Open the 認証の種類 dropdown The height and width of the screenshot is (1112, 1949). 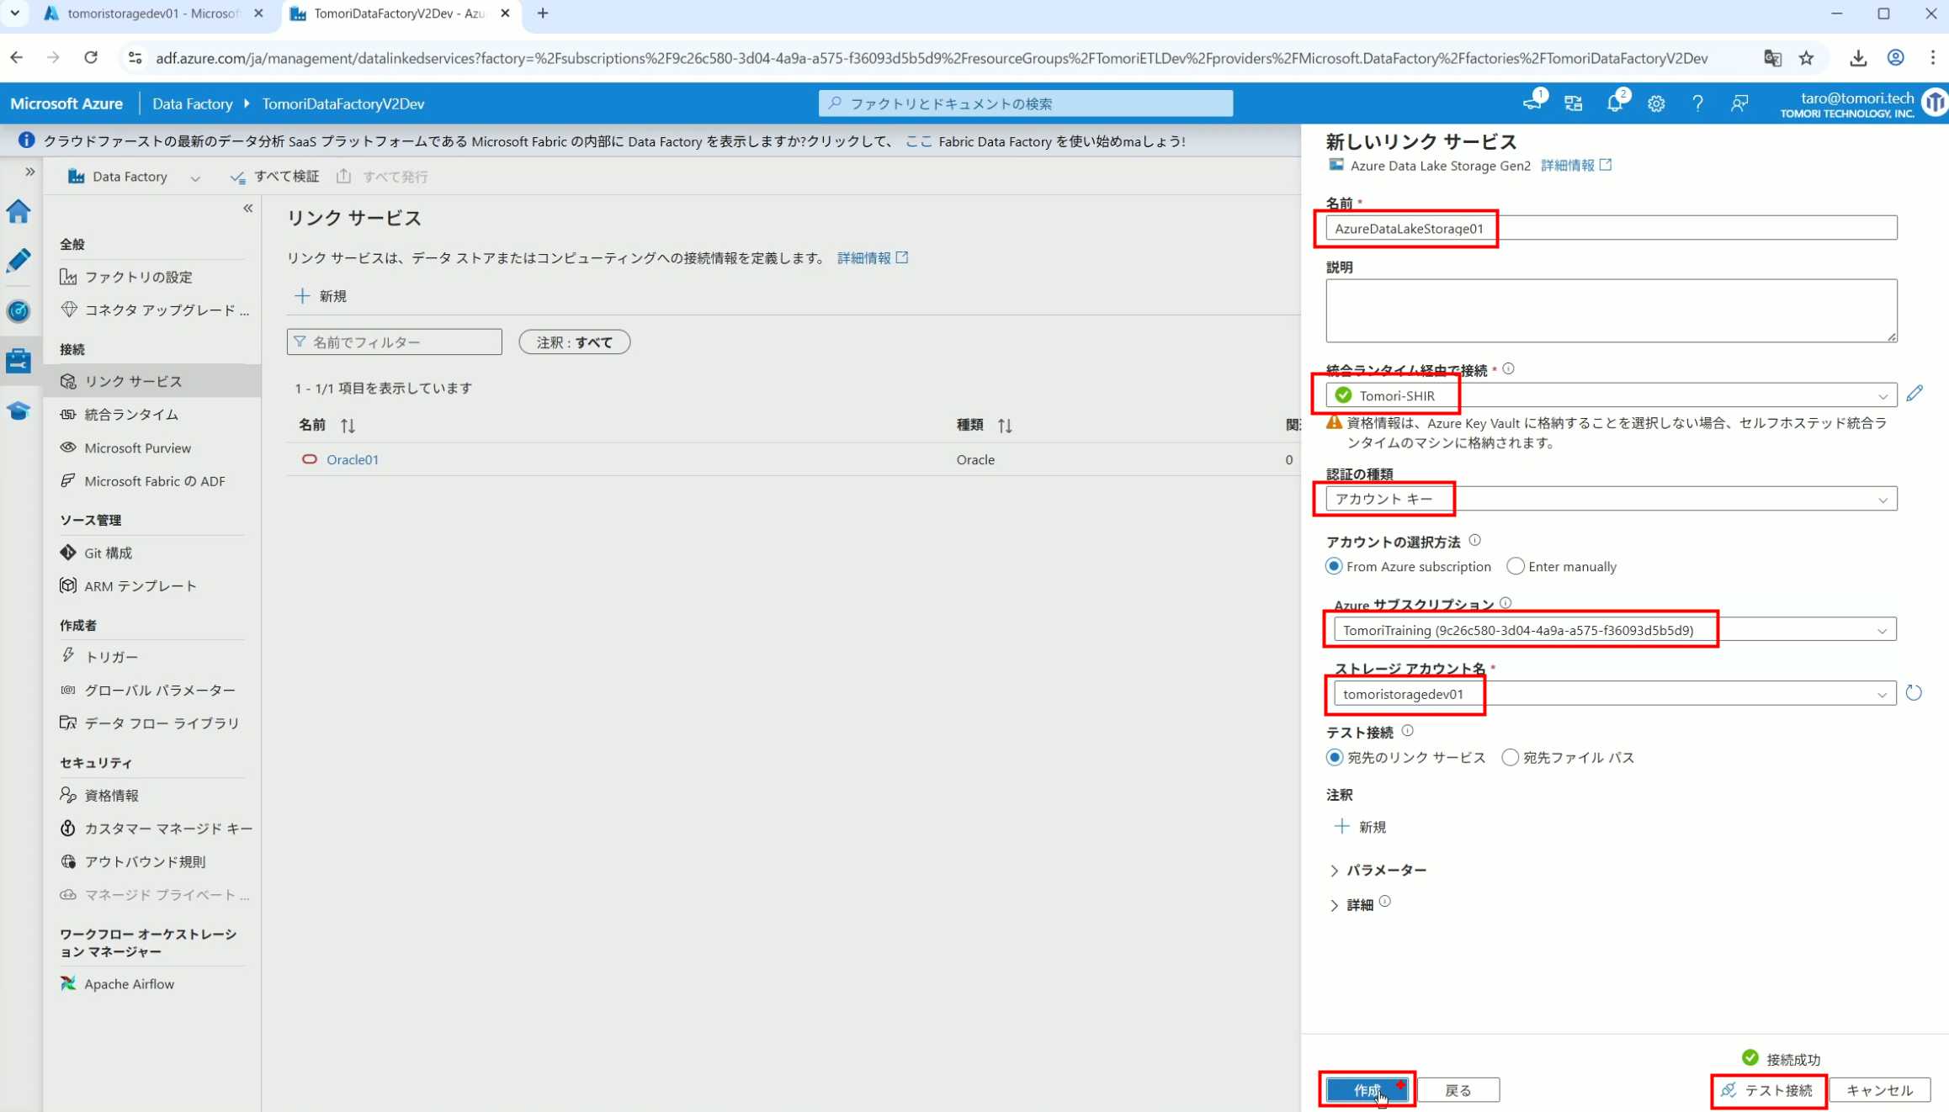tap(1611, 499)
